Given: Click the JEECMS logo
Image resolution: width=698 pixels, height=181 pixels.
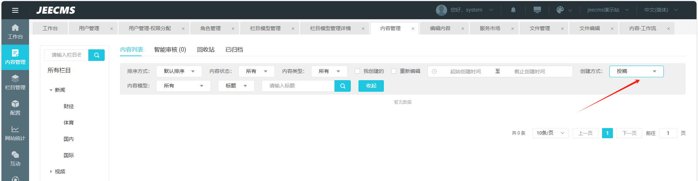Looking at the screenshot, I should tap(56, 10).
